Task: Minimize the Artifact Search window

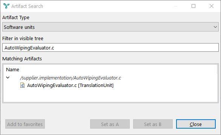Action: (175, 6)
